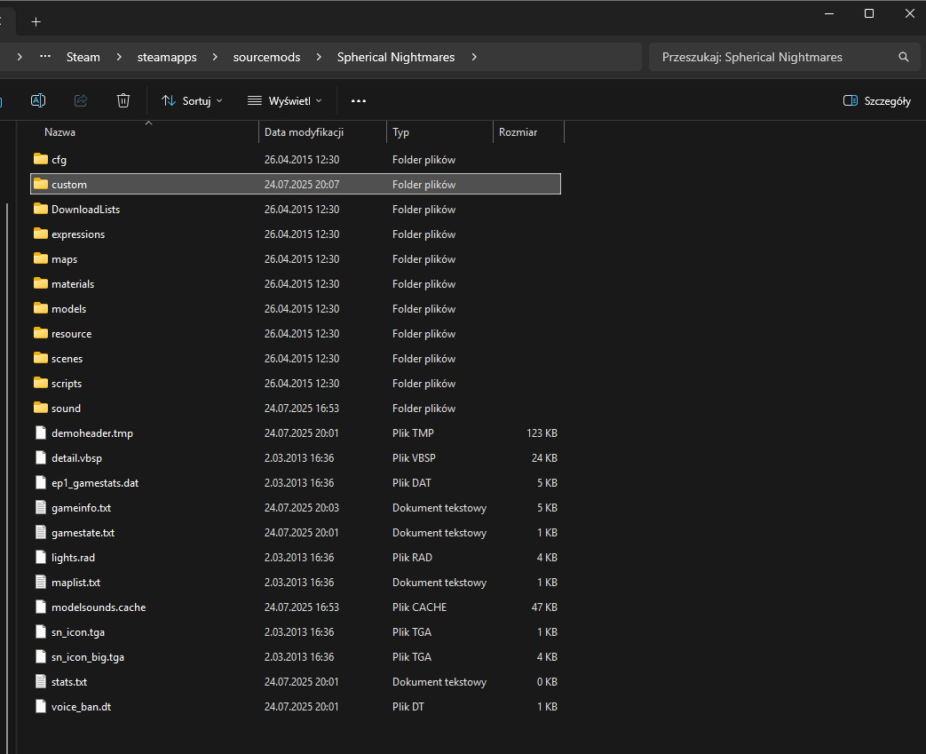Select the sn_icon_big.tga file

point(87,657)
